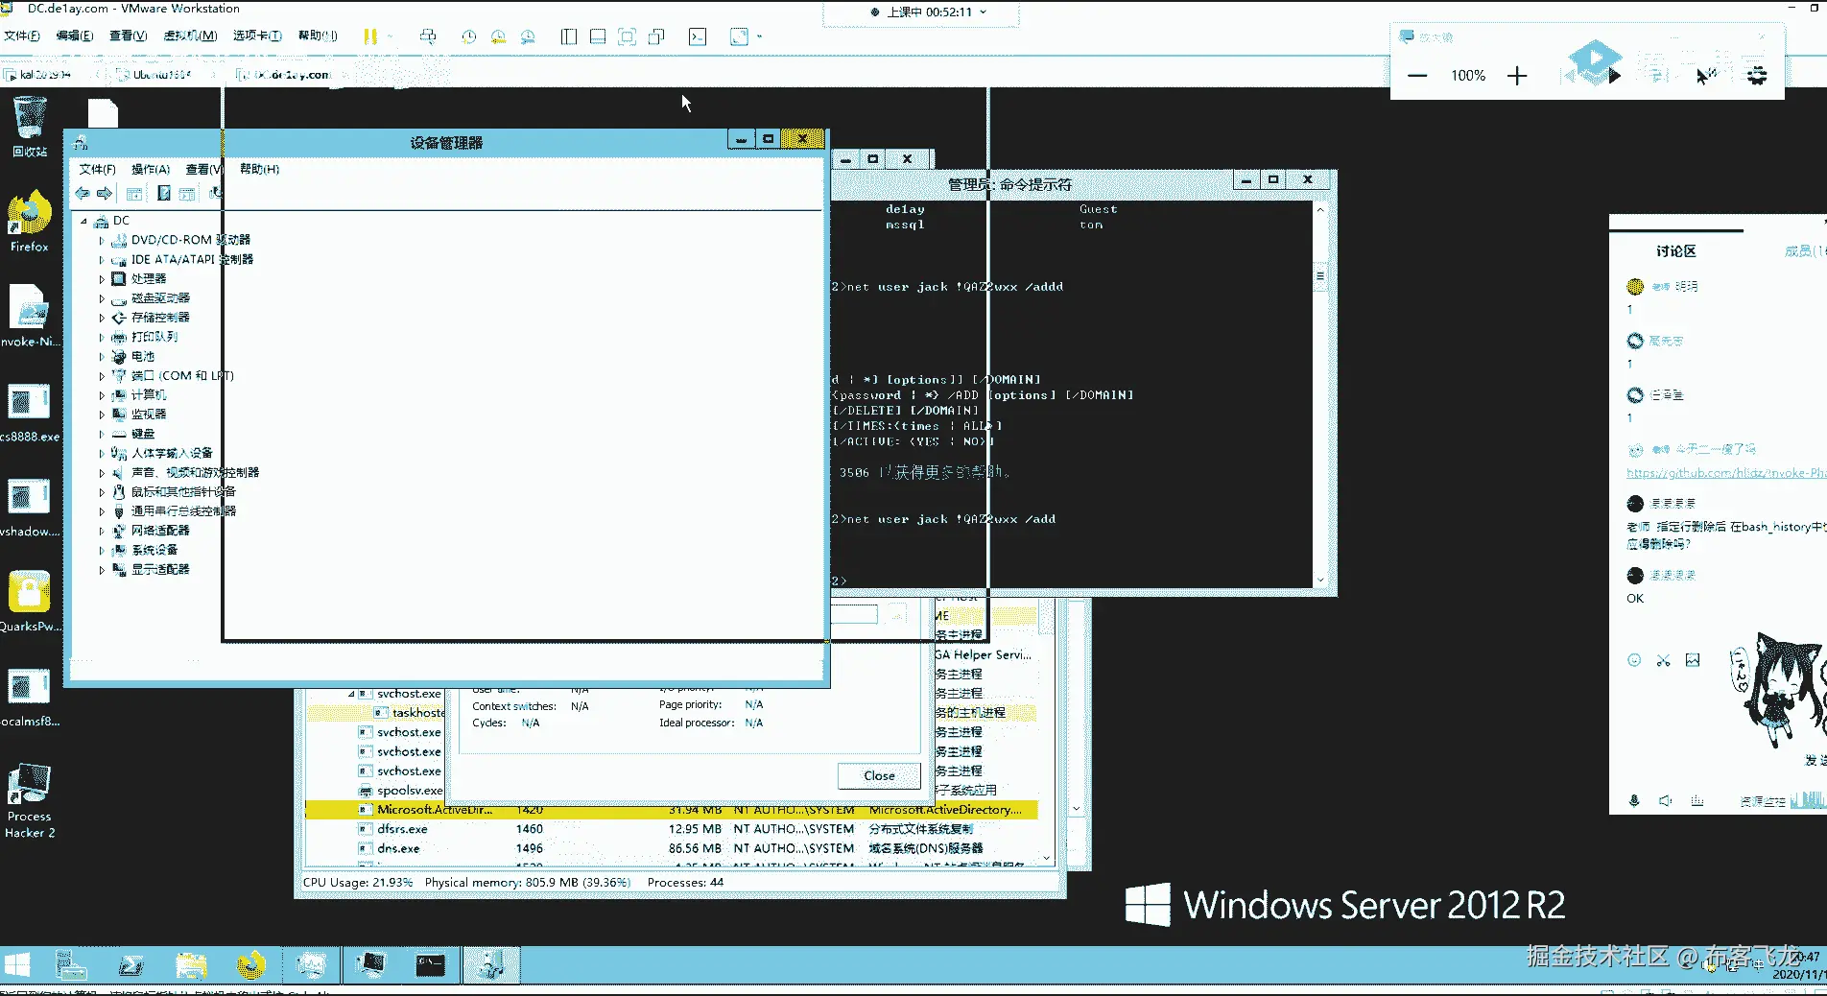Go back in Device Manager toolbar
Viewport: 1827px width, 996px height.
click(83, 194)
